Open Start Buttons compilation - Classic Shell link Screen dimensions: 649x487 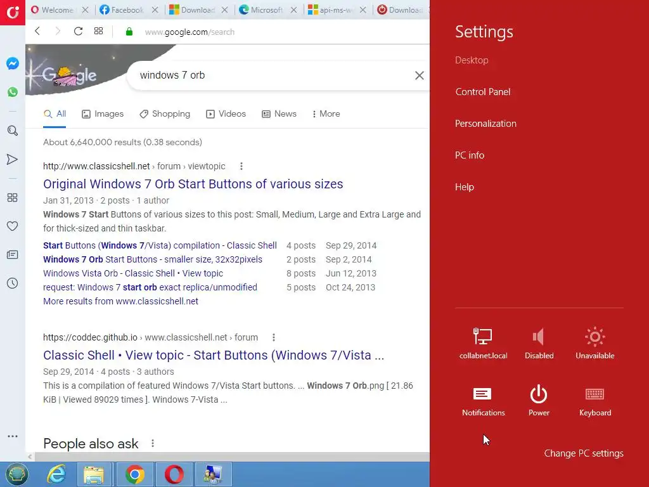pos(160,245)
